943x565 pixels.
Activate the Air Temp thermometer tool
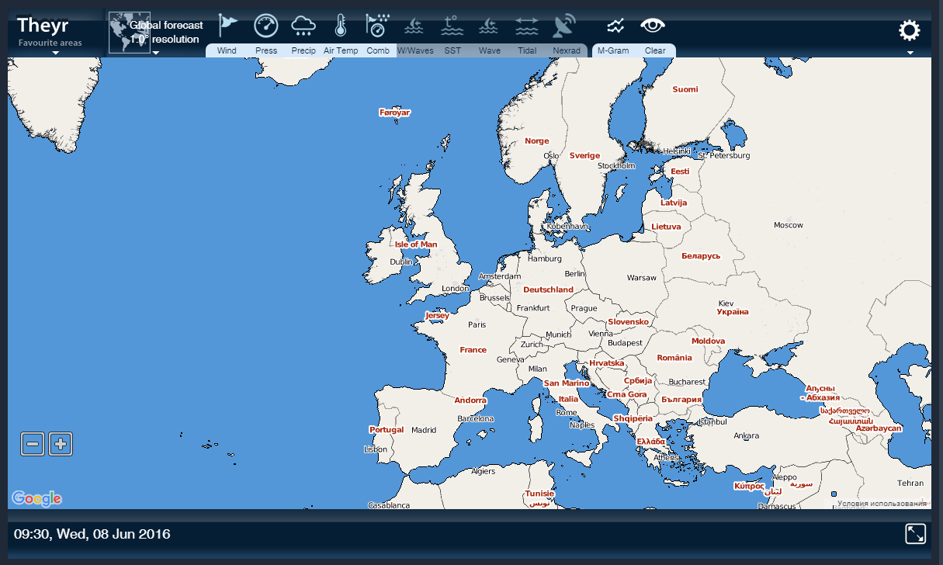pos(340,26)
